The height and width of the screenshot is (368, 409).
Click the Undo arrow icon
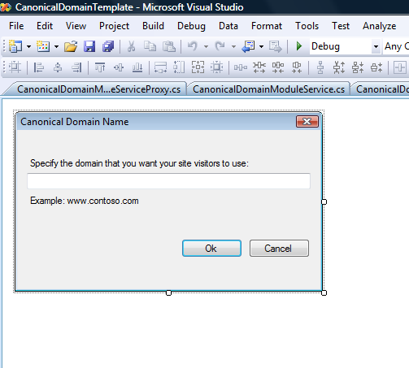pos(193,46)
